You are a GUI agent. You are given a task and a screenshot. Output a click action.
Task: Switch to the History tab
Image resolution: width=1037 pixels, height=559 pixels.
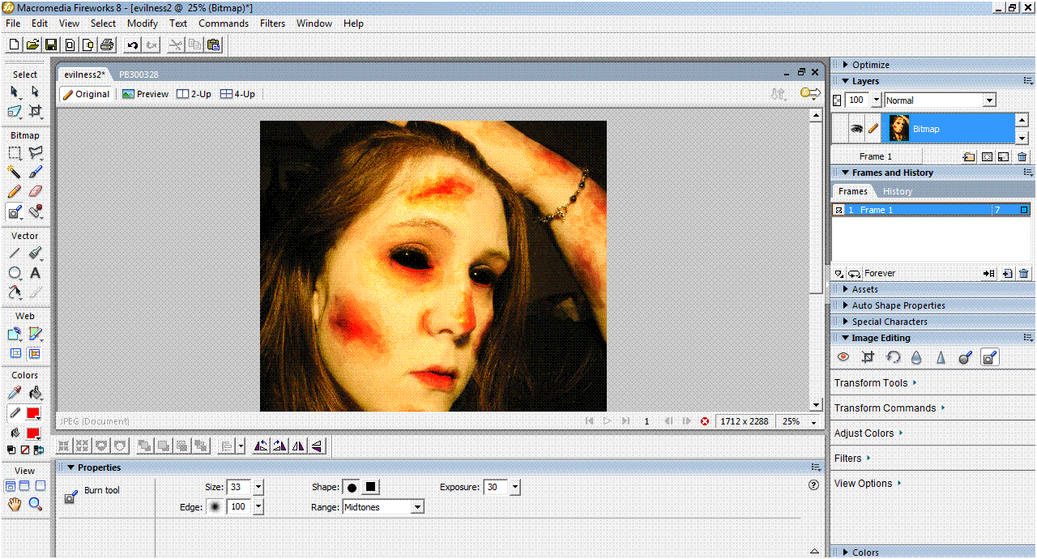897,191
